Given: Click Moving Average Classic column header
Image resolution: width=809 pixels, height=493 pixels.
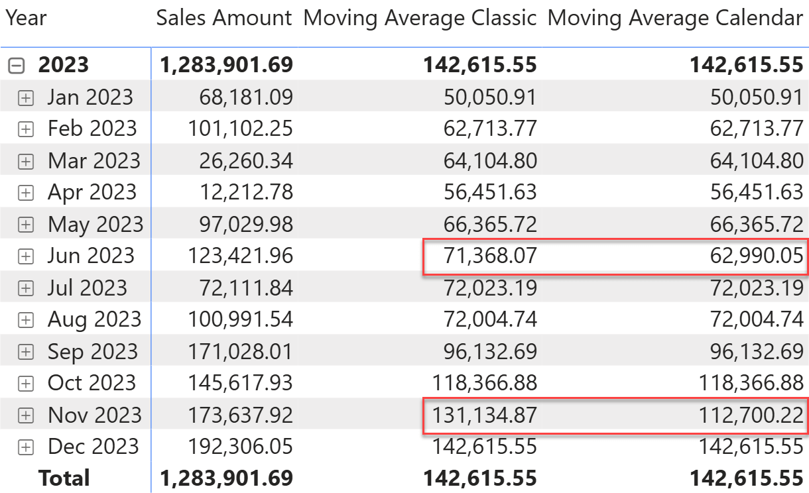Looking at the screenshot, I should [420, 18].
